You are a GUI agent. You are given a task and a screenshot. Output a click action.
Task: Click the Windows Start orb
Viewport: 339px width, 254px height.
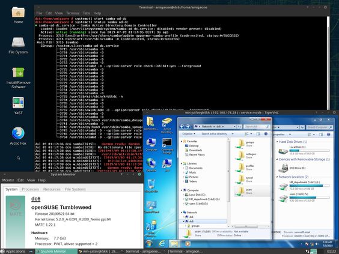point(149,244)
